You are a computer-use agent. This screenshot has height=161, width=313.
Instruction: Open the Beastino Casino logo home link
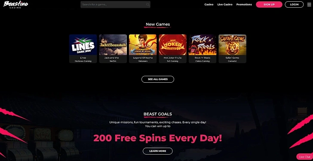pos(16,4)
